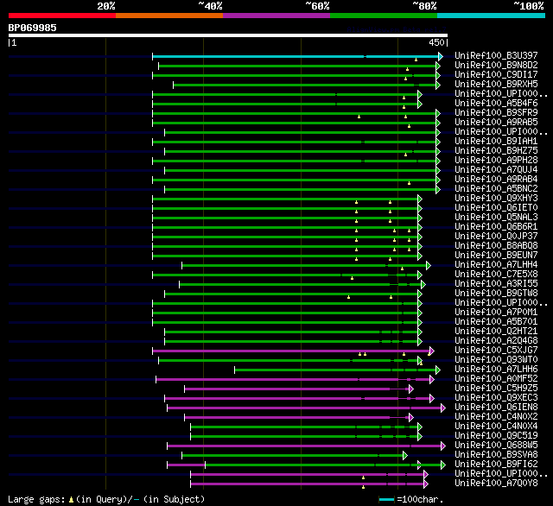Image resolution: width=553 pixels, height=506 pixels.
Task: Select the green B9RXH5 alignment bar
Action: tap(305, 85)
